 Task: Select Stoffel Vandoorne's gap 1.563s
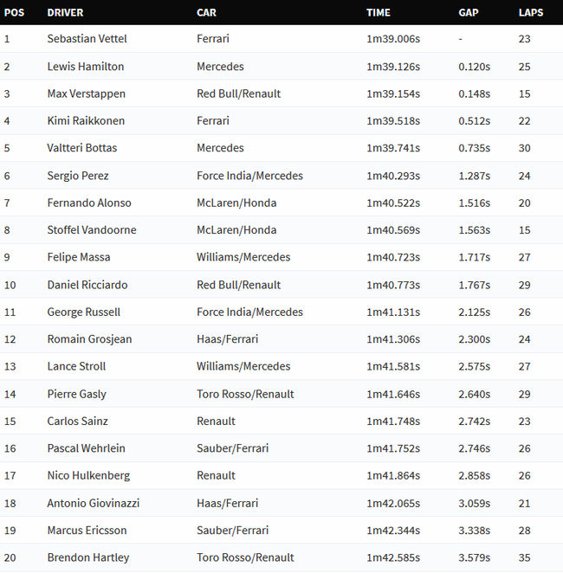coord(474,230)
